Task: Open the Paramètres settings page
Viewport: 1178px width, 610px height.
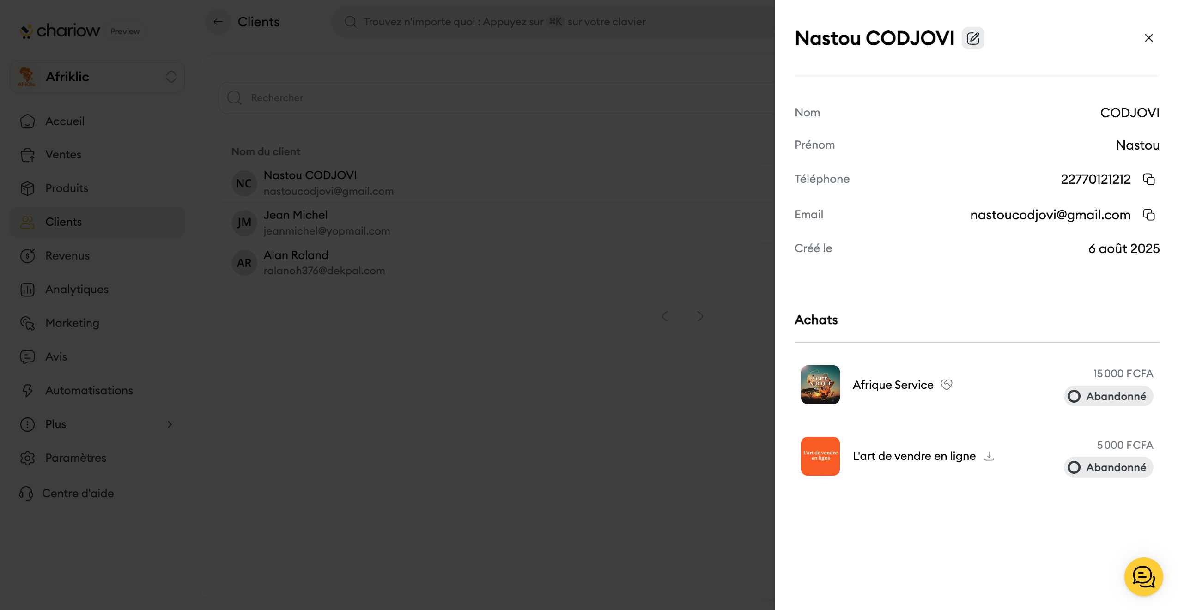Action: click(x=75, y=458)
